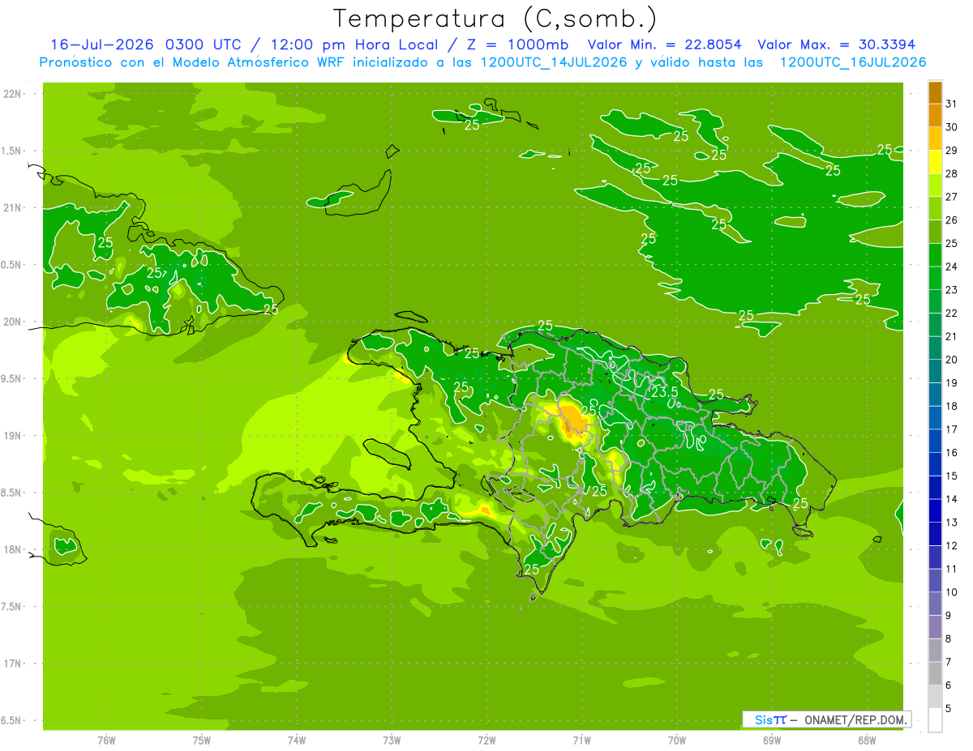This screenshot has width=973, height=751.
Task: Click the '20N' latitude axis label
Action: [x=12, y=322]
